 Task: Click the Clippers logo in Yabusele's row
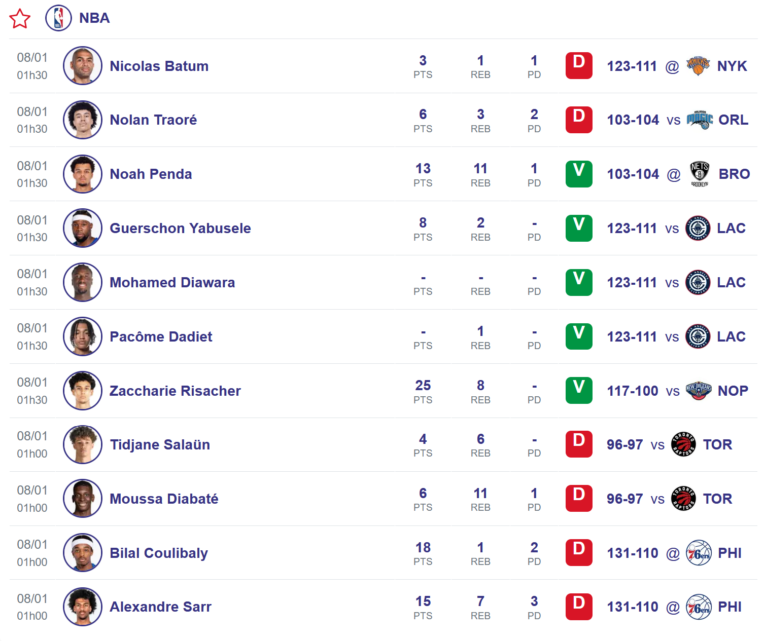tap(698, 228)
